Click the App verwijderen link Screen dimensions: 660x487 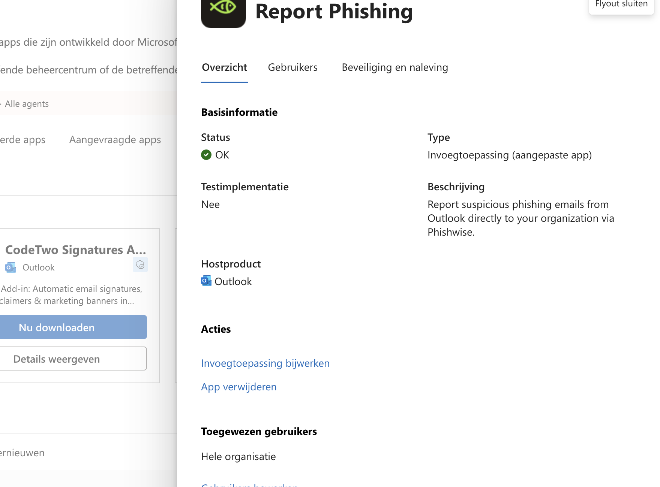point(239,387)
